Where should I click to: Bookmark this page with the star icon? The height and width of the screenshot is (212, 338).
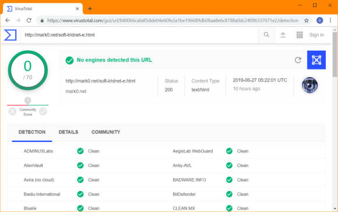click(x=307, y=20)
